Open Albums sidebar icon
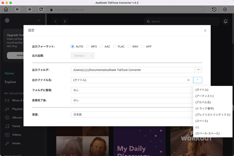 tap(7, 118)
